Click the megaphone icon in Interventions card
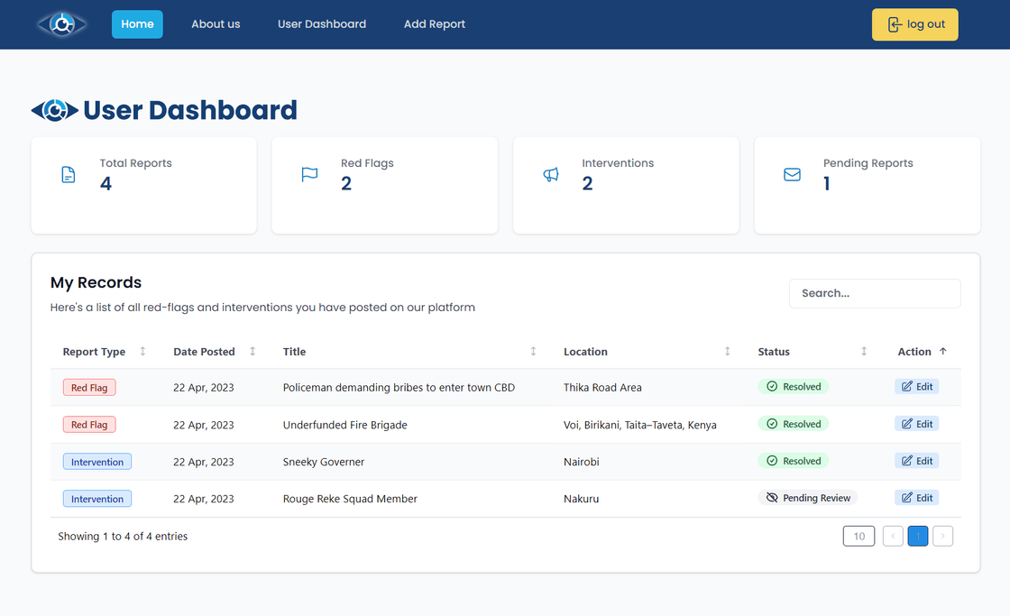This screenshot has height=616, width=1010. tap(551, 175)
